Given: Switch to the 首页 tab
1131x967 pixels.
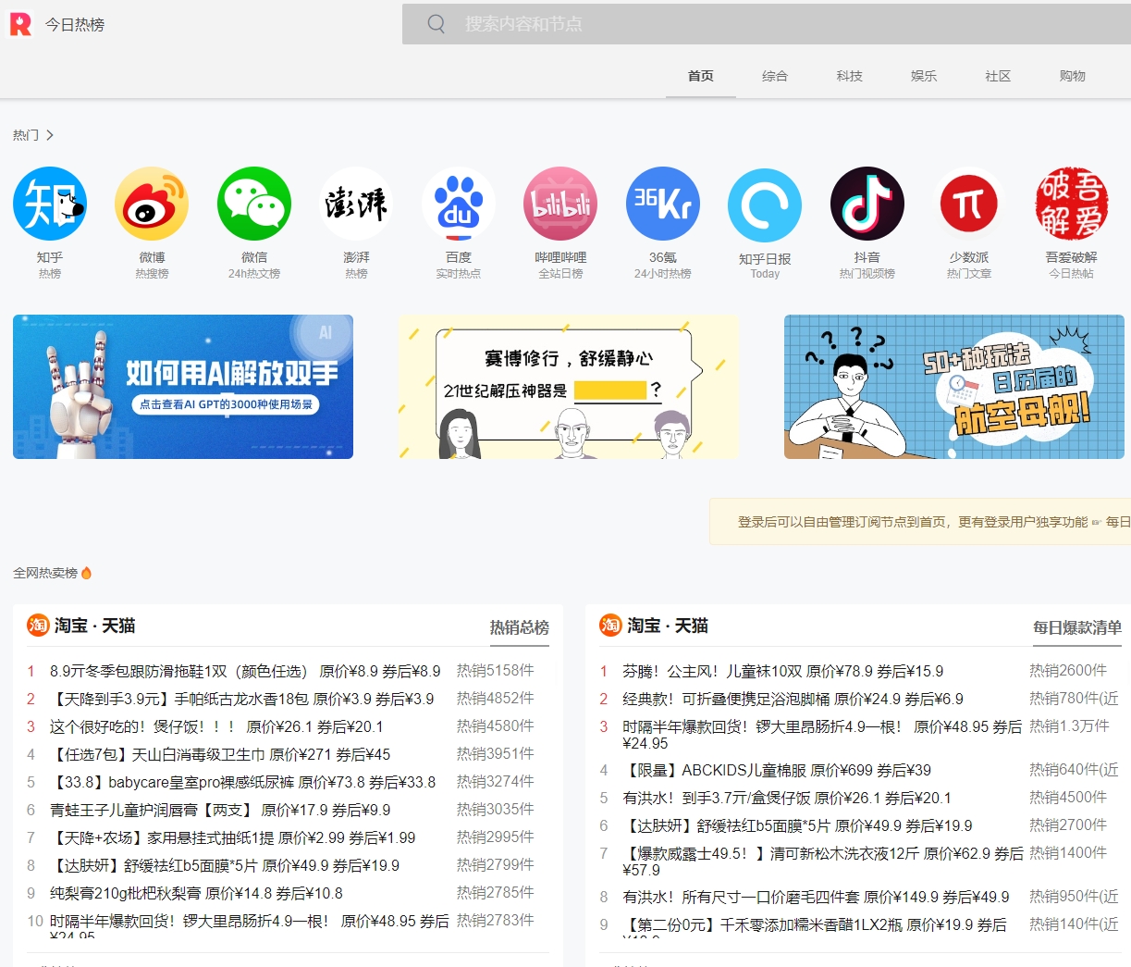Looking at the screenshot, I should [701, 76].
